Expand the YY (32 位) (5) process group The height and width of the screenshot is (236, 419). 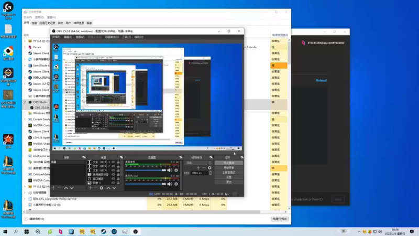click(25, 41)
